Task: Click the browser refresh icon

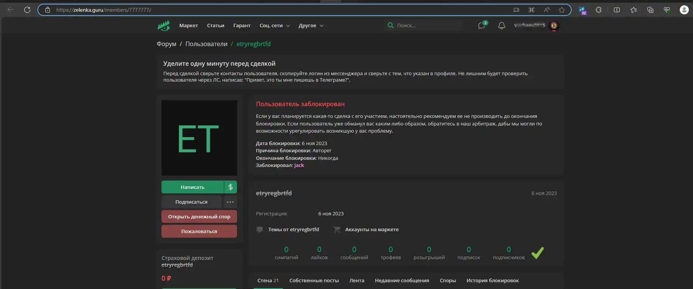Action: pos(27,10)
